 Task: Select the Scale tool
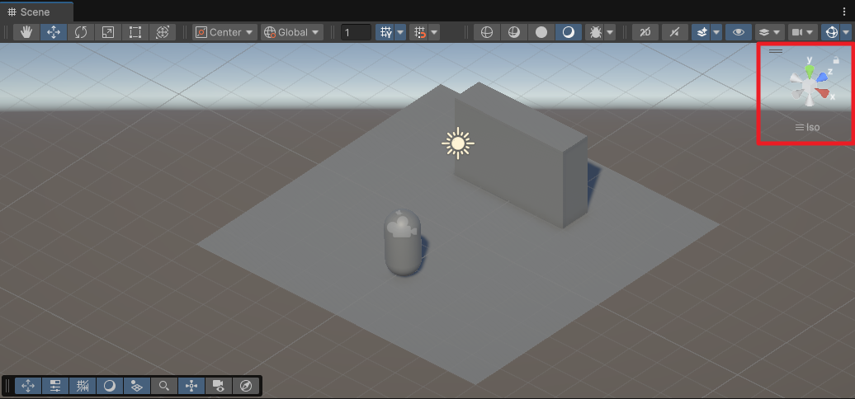point(108,32)
